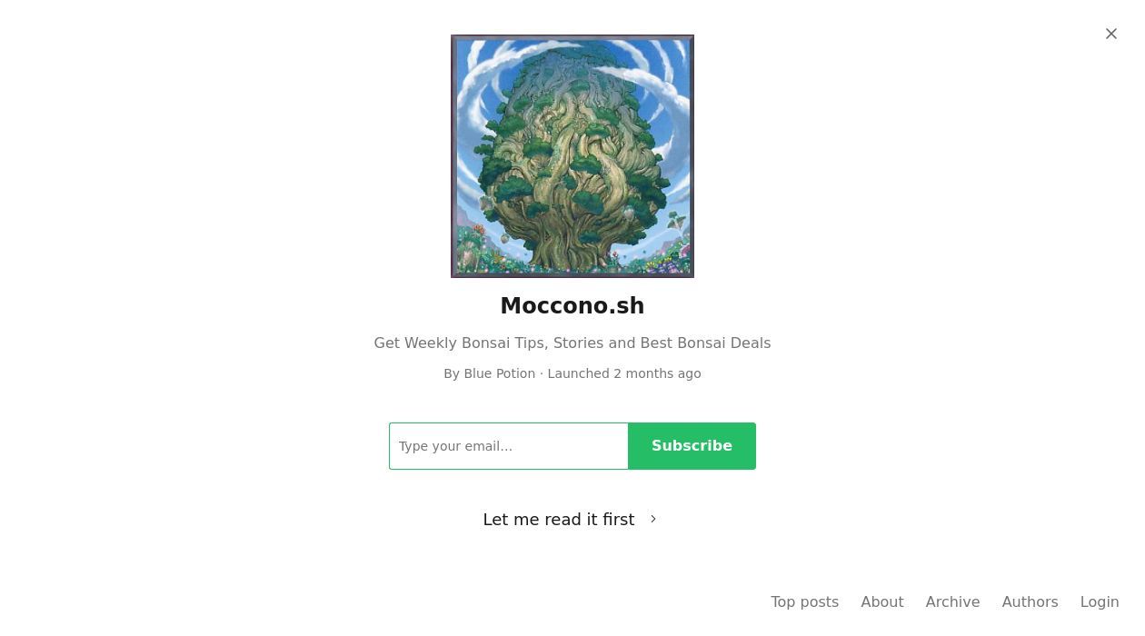Open the Archive section
The height and width of the screenshot is (636, 1145).
coord(952,601)
